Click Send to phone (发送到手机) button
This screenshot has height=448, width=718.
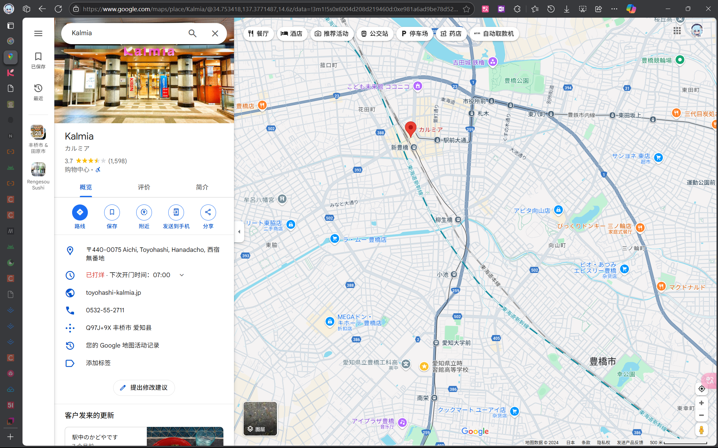[x=176, y=217]
